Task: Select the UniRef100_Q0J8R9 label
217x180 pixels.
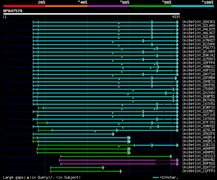Action: [199, 52]
